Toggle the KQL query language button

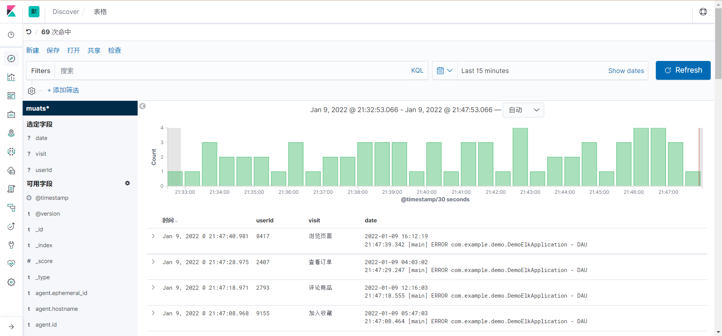point(417,70)
